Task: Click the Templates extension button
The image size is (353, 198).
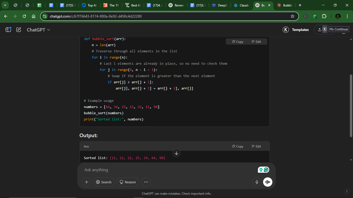Action: coord(300,30)
